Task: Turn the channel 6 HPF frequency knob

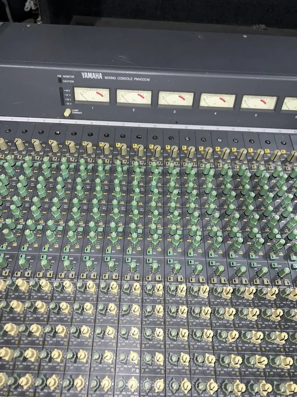Action: [68, 265]
